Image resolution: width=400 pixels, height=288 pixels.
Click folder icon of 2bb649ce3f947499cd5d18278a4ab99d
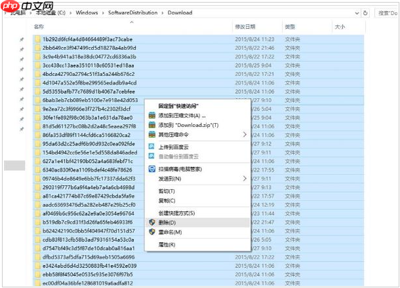point(37,48)
